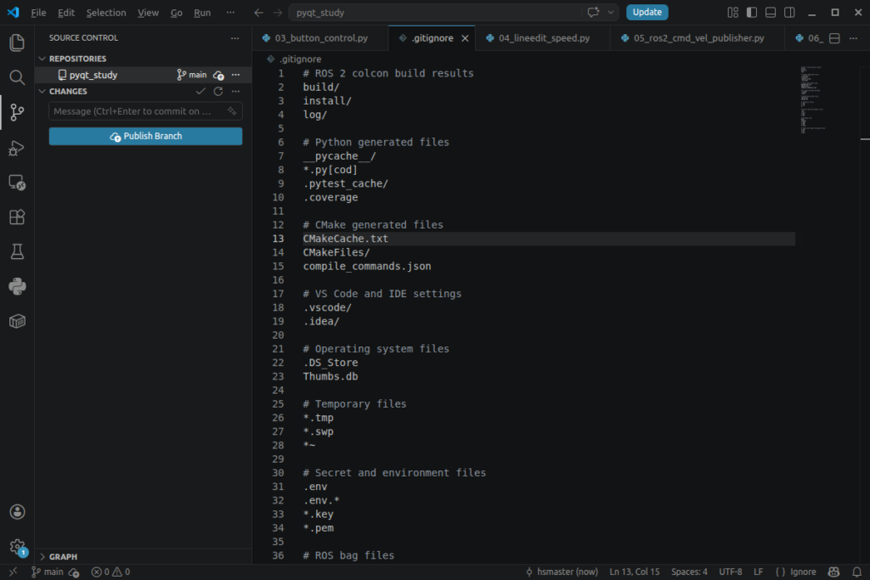Open the Python sidebar view
The image size is (870, 580).
click(x=17, y=286)
